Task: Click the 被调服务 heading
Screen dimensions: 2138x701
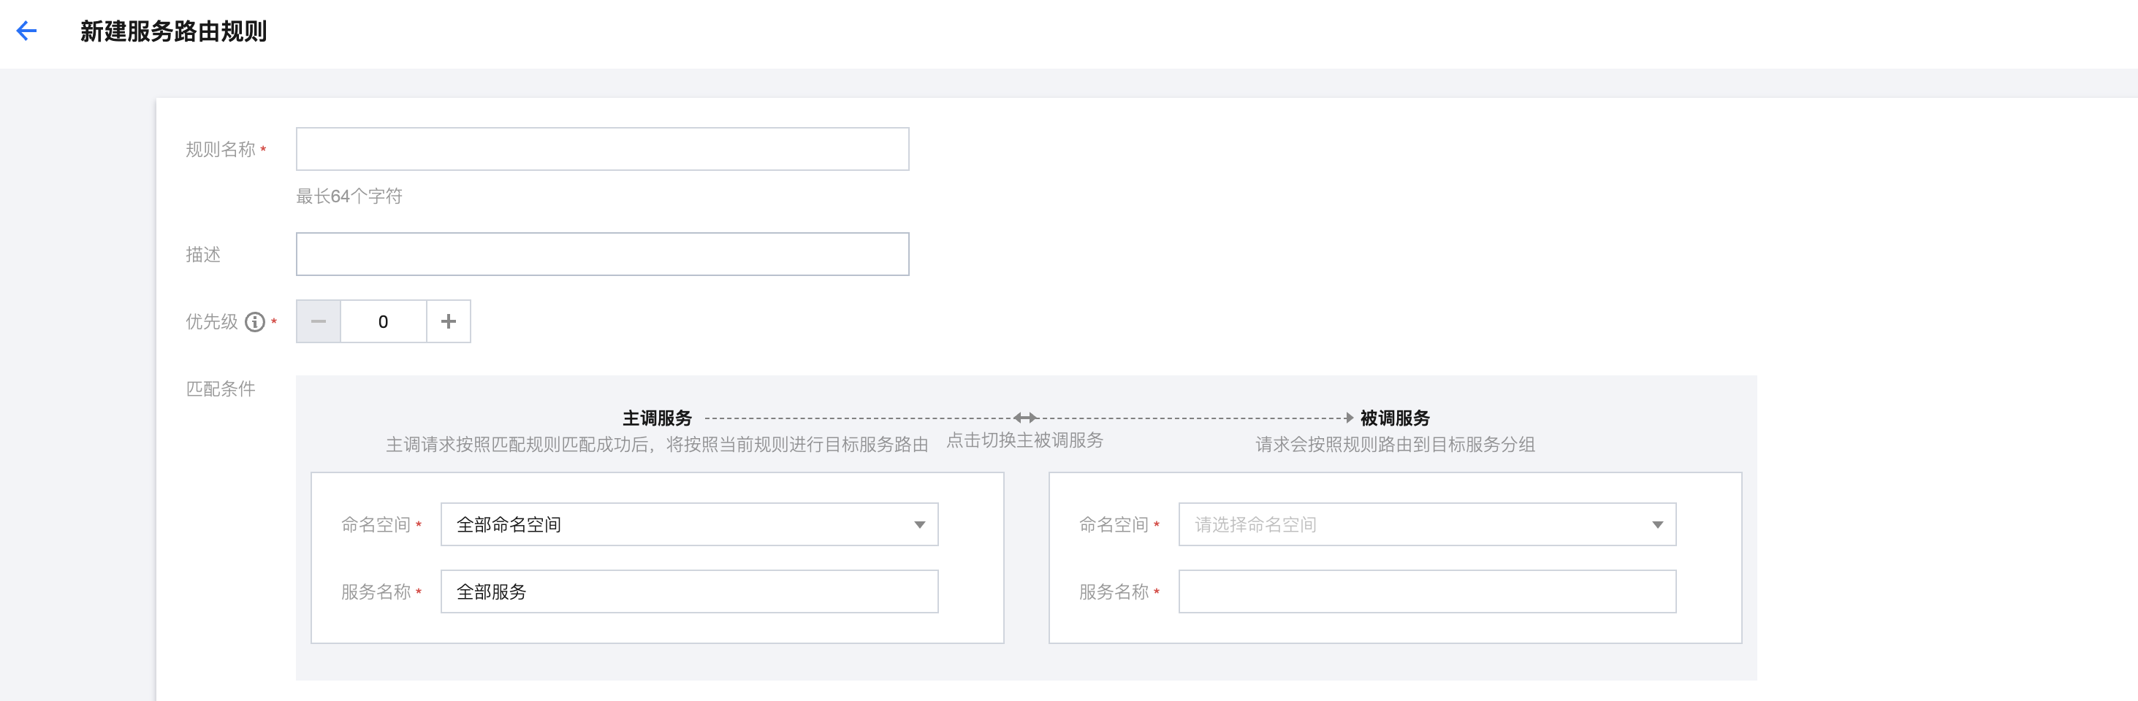Action: (1394, 418)
